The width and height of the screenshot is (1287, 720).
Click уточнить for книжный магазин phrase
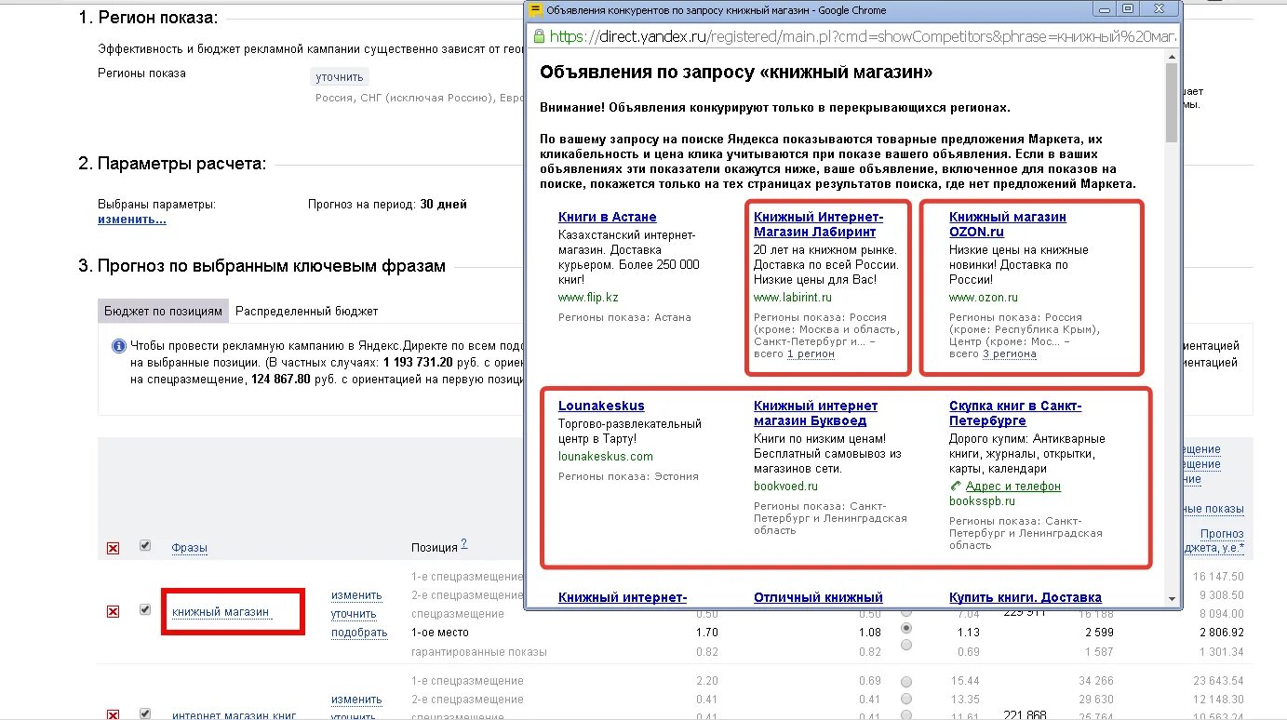[354, 614]
